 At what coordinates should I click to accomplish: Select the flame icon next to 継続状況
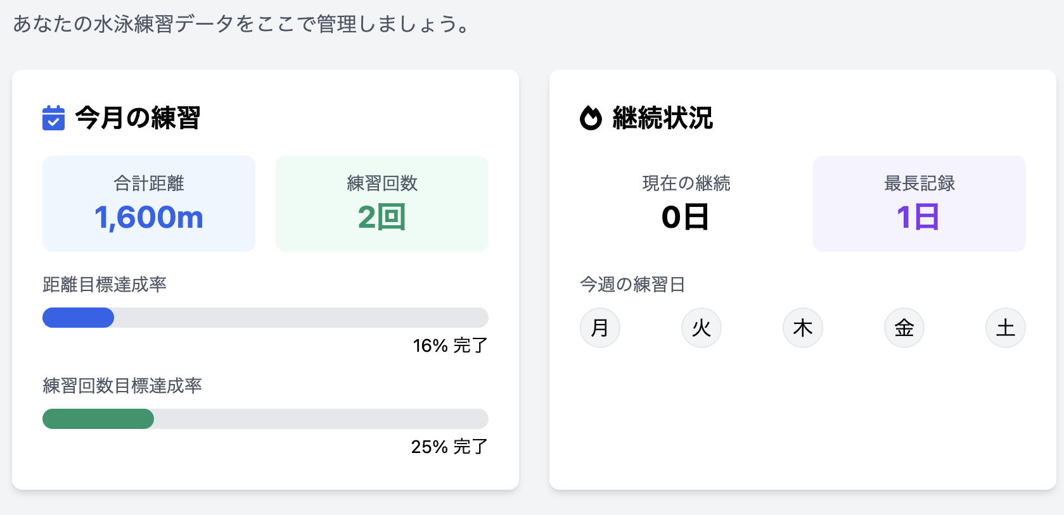click(590, 118)
